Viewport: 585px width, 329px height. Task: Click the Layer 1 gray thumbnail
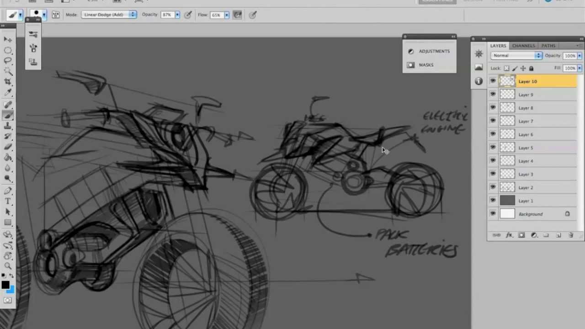[x=507, y=201]
